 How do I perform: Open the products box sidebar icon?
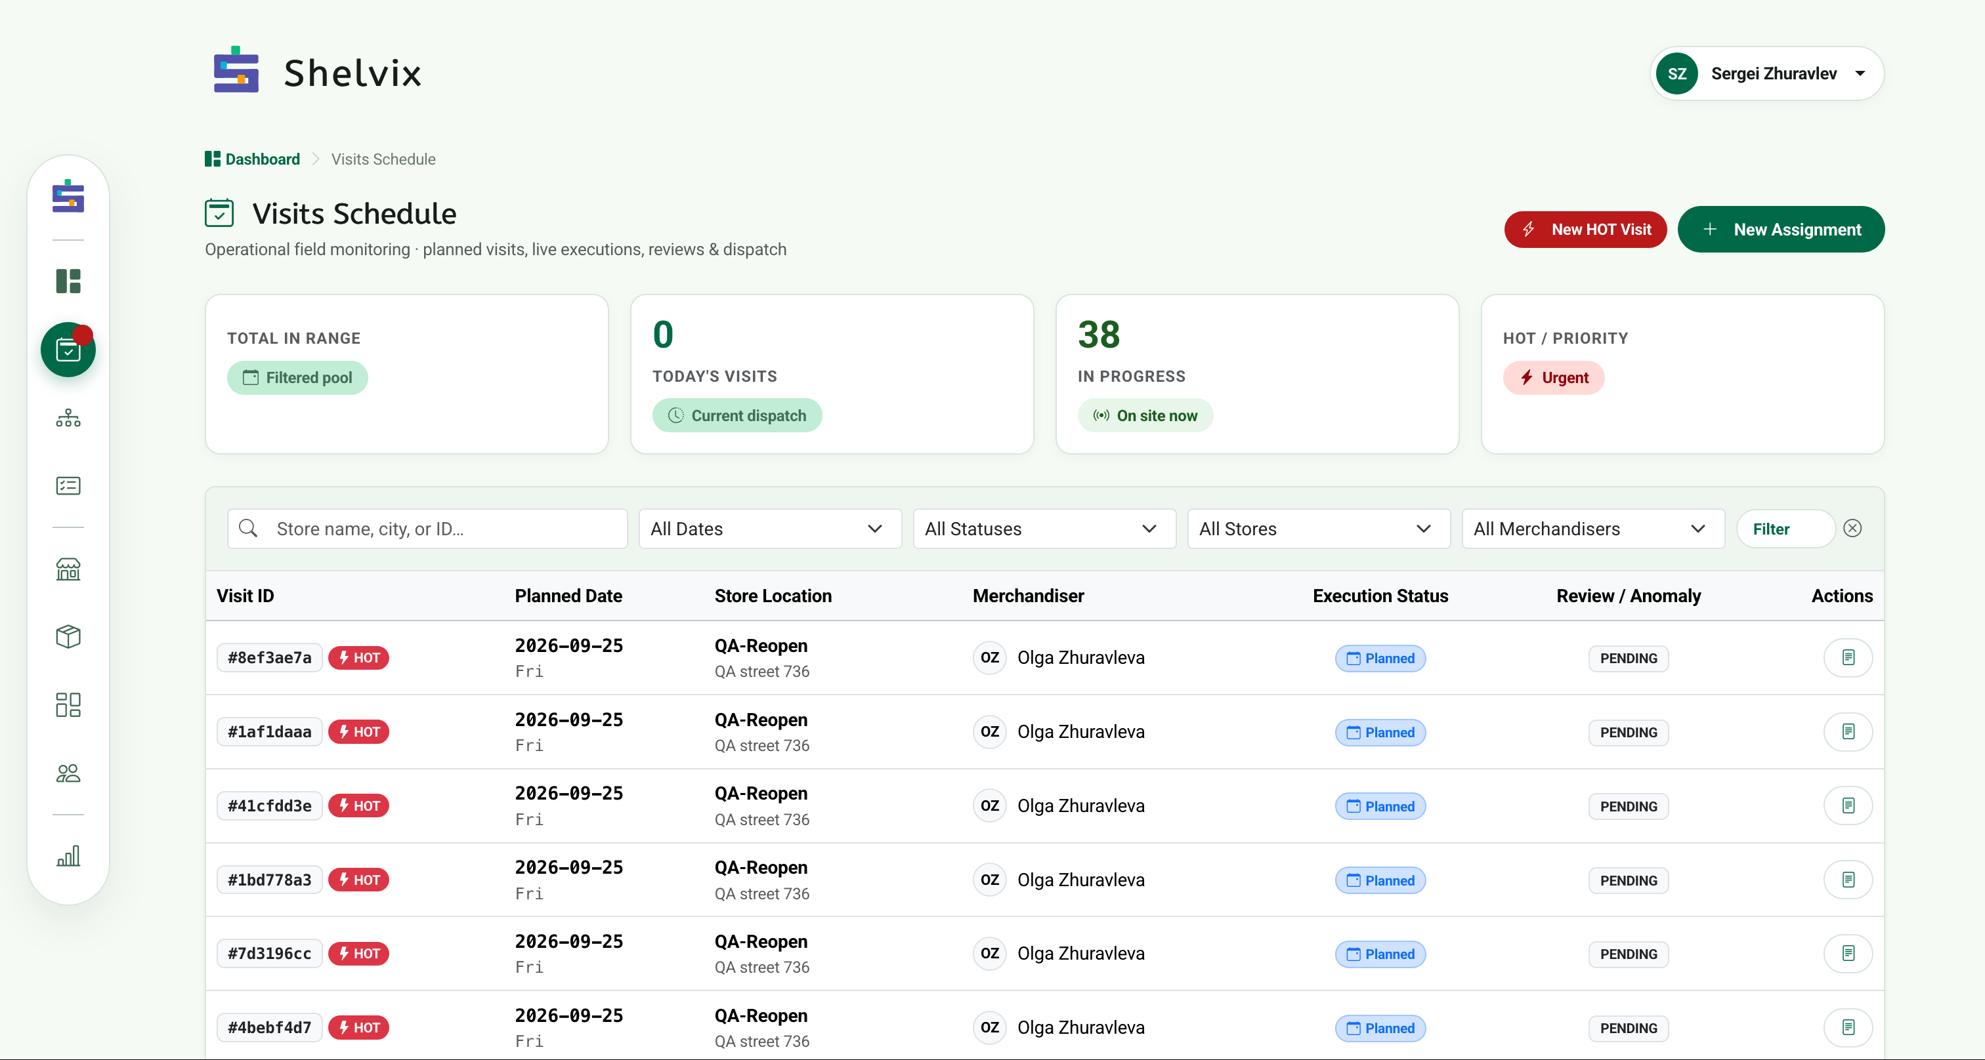(x=68, y=637)
